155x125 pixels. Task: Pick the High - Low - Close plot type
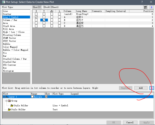tap(16, 32)
